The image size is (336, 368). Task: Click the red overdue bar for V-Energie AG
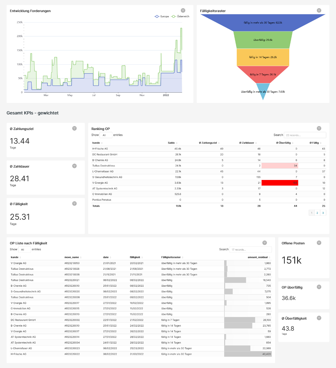click(x=279, y=182)
